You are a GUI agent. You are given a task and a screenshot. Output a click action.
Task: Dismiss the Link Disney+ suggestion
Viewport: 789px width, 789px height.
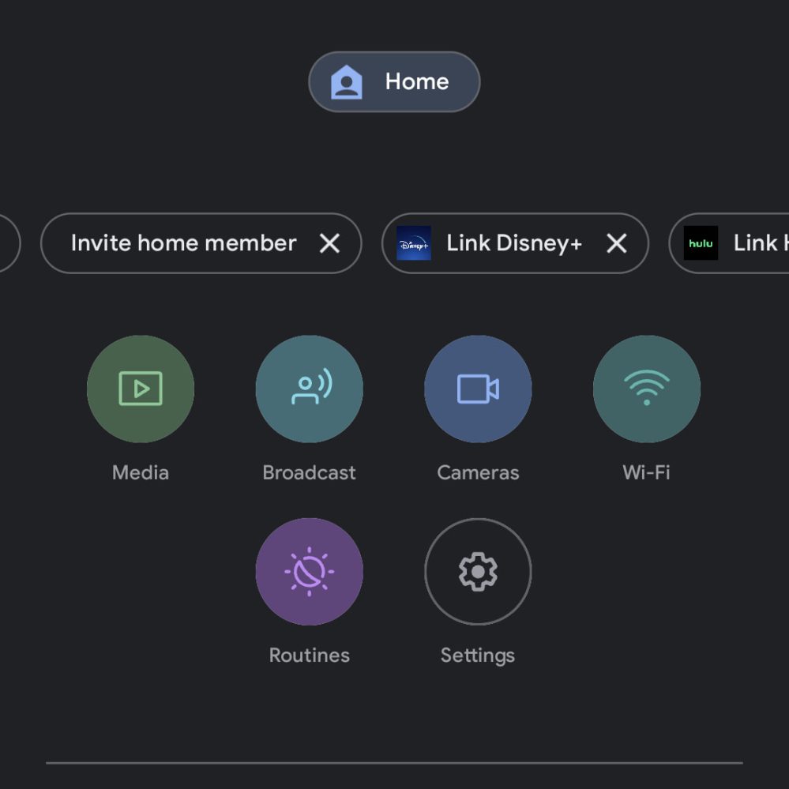coord(616,243)
